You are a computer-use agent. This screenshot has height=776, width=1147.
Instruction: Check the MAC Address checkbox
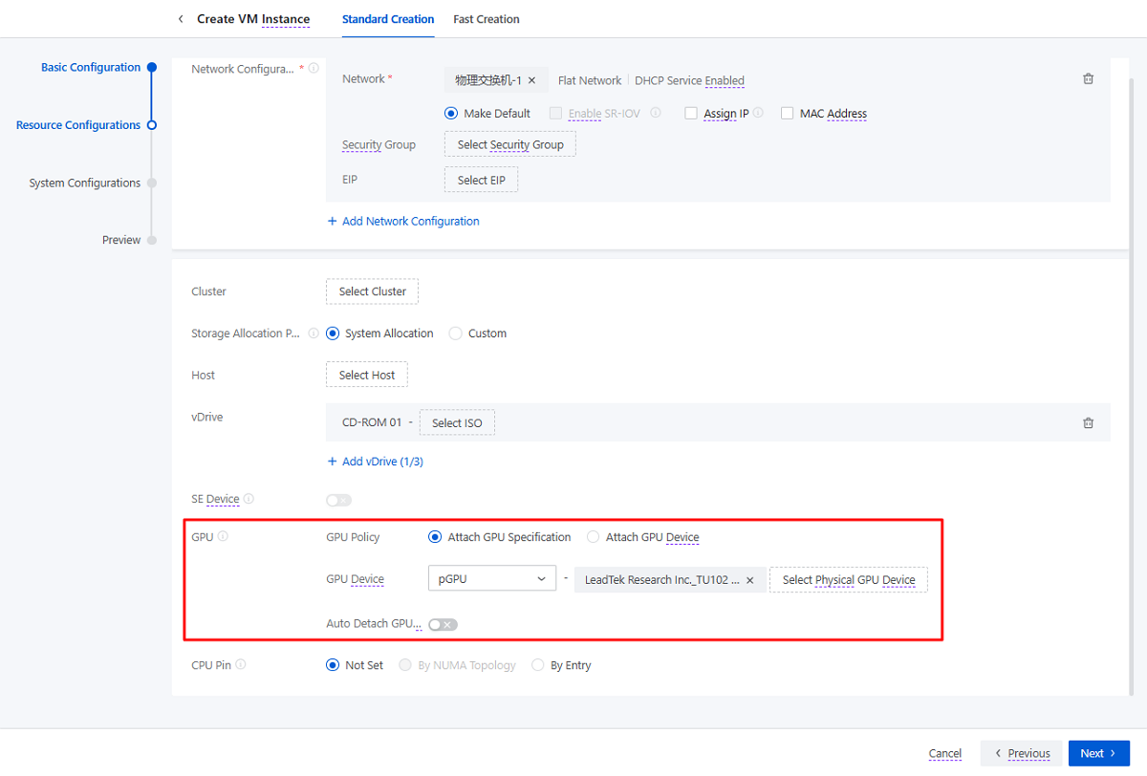[788, 113]
